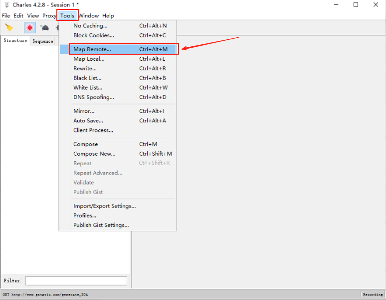
Task: Choose Map Remote... from Tools menu
Action: 118,49
